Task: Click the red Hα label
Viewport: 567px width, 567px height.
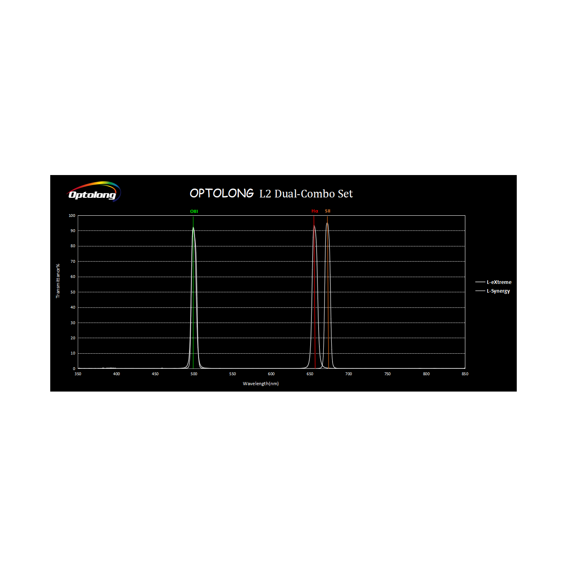Action: click(x=315, y=211)
